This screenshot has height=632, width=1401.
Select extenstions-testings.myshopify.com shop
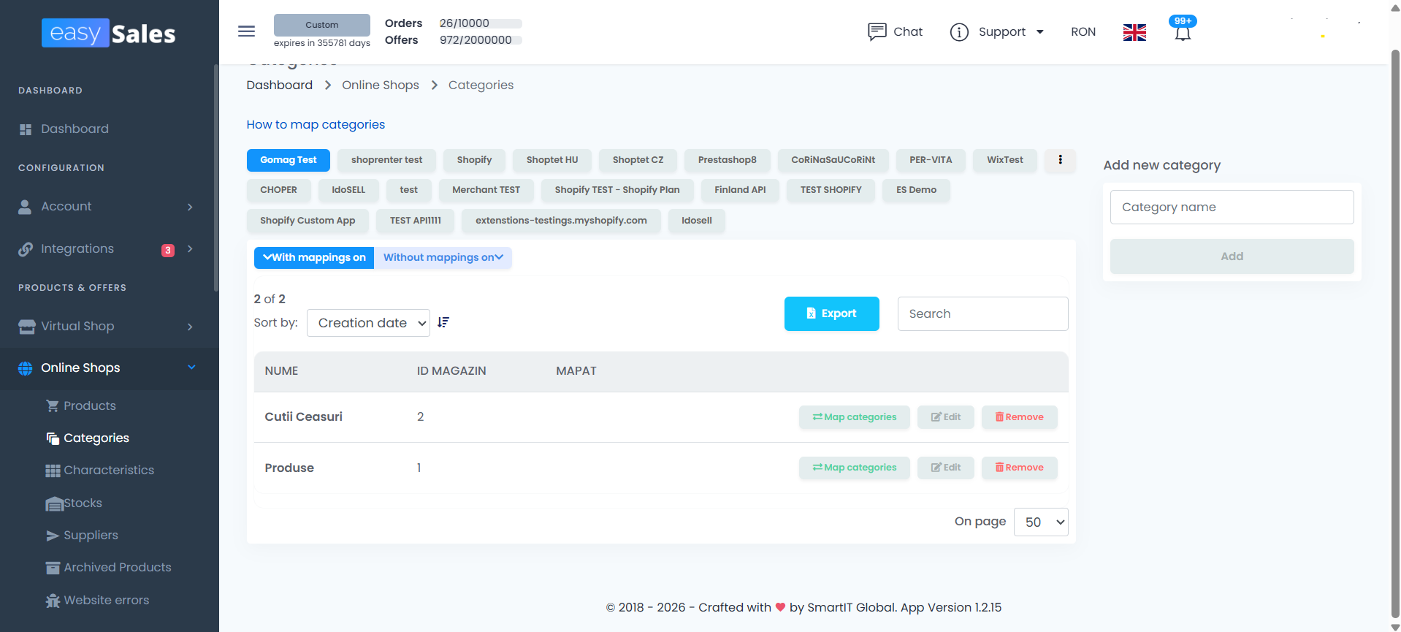pos(561,221)
